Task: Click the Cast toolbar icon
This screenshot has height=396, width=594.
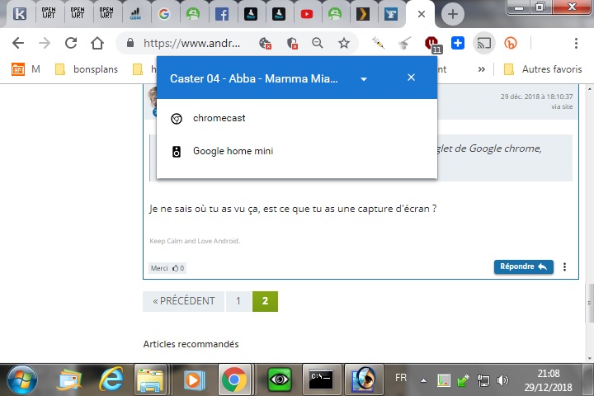Action: (x=483, y=43)
